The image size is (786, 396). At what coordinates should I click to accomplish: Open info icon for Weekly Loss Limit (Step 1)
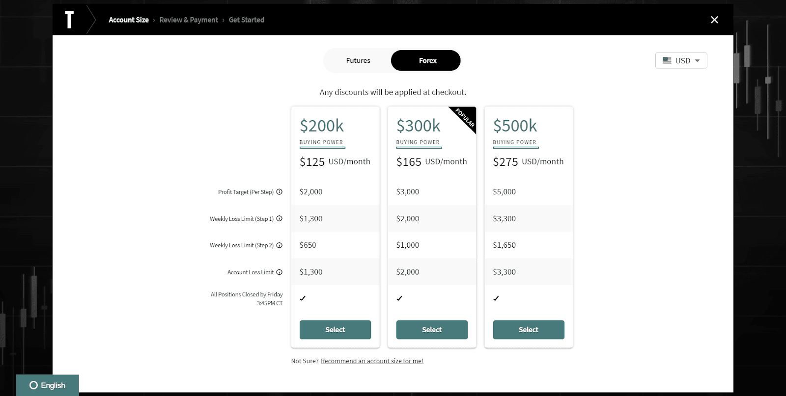point(279,218)
